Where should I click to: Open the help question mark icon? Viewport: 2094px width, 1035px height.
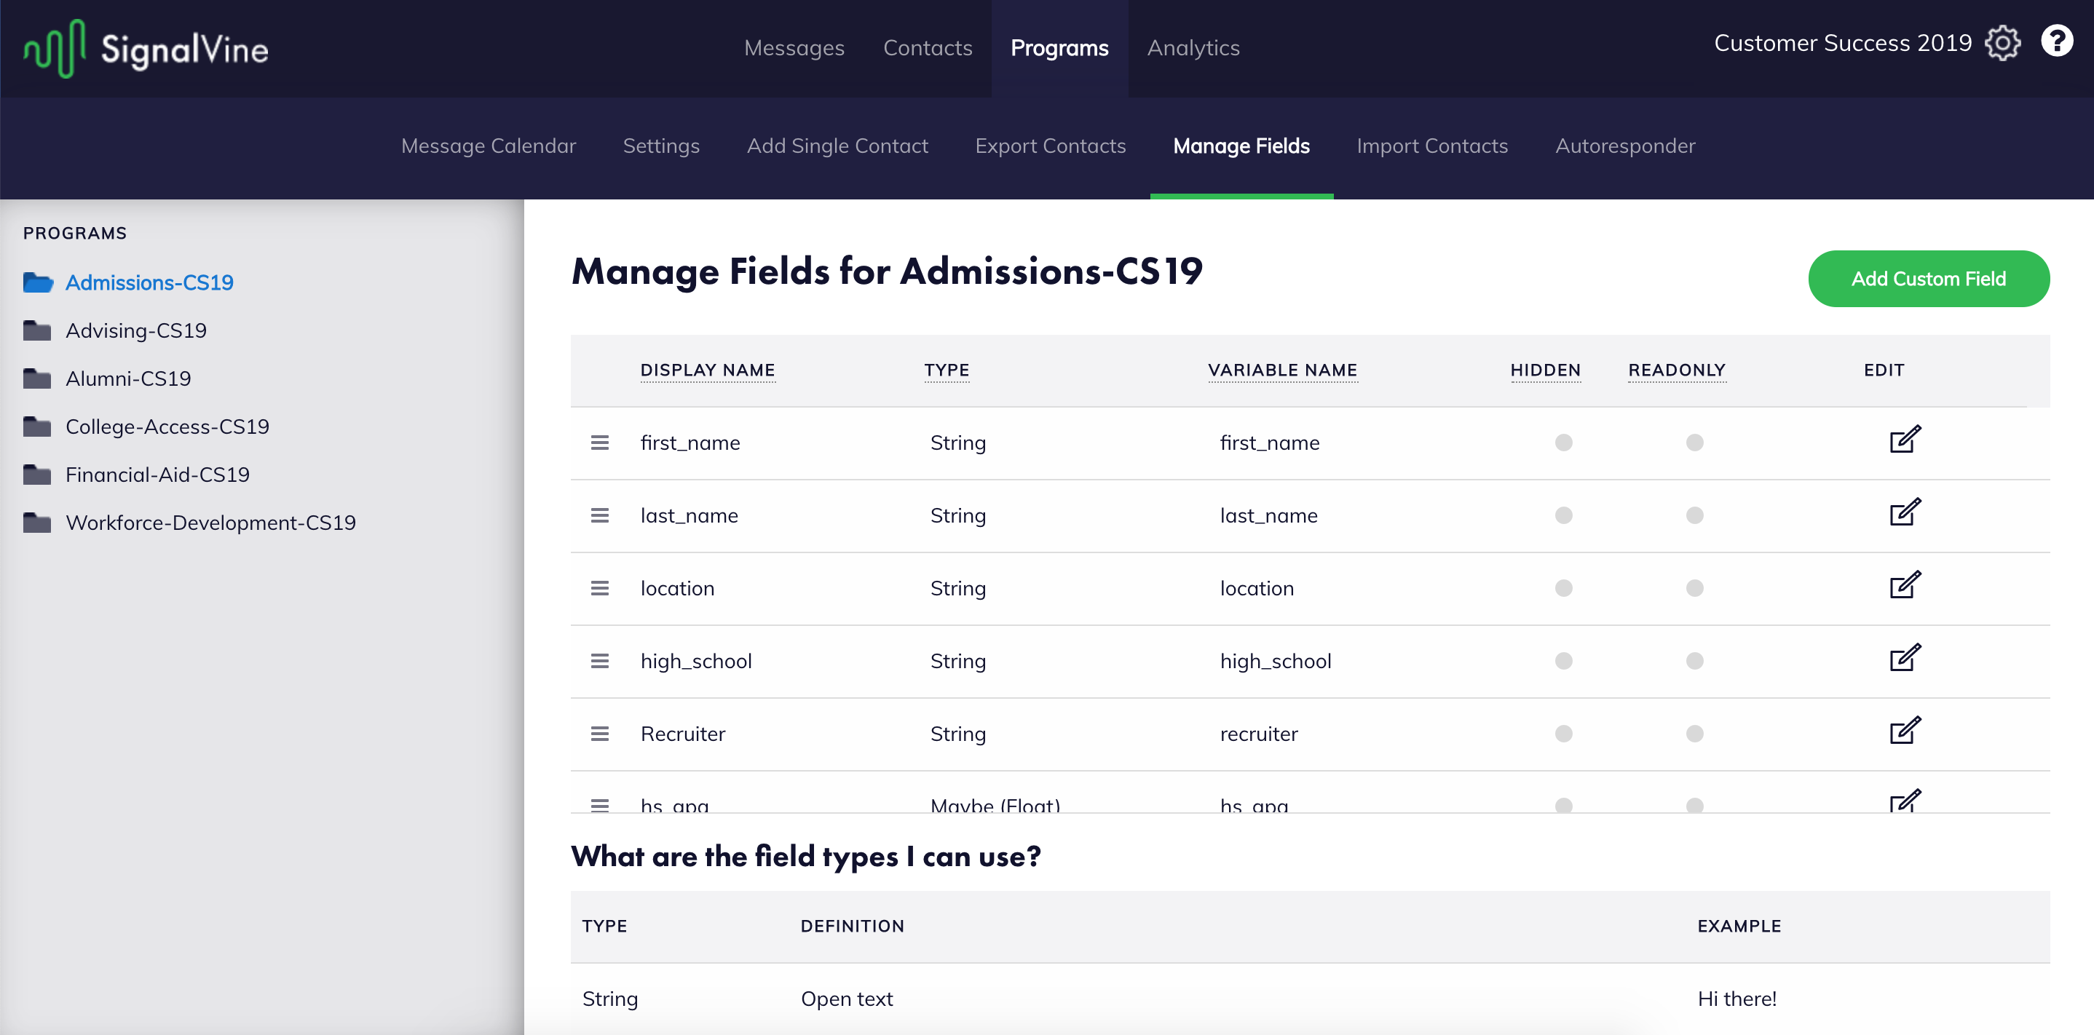point(2057,41)
